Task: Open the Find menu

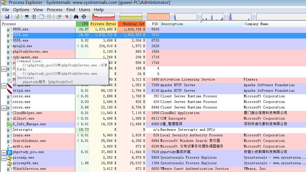Action: point(71,10)
